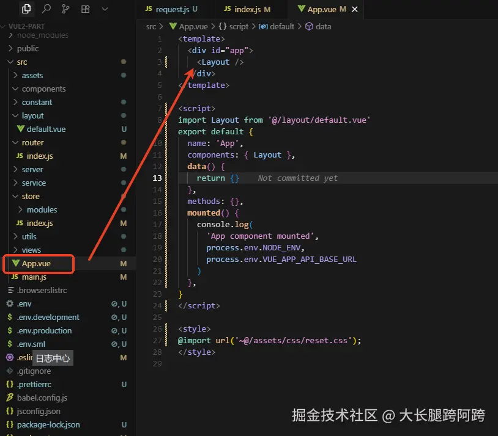Screen dimensions: 498x436
Task: Open the Explorer view icon
Action: pos(26,9)
